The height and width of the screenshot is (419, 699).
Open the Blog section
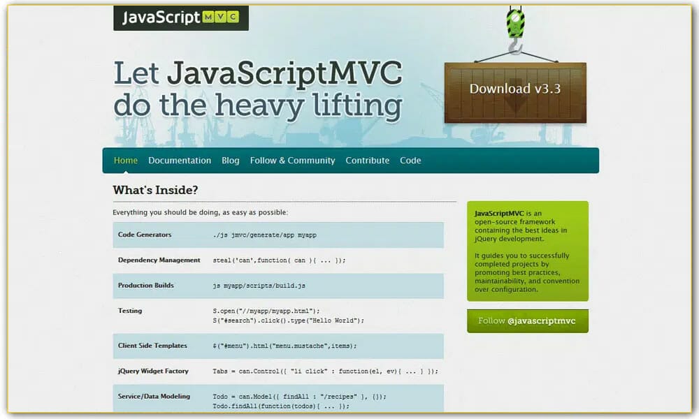pyautogui.click(x=230, y=160)
